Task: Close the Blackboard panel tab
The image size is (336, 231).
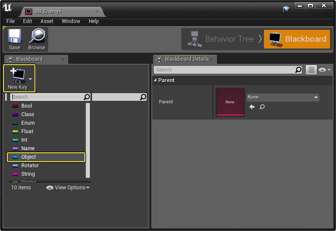Action: point(63,60)
